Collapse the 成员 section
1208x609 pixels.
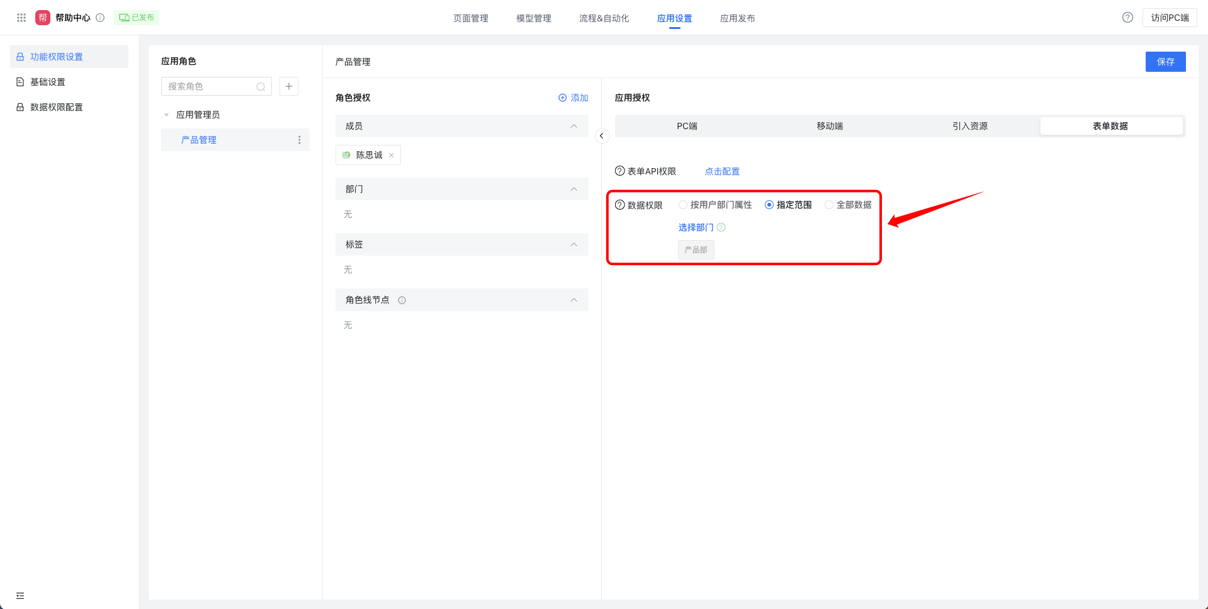coord(573,126)
